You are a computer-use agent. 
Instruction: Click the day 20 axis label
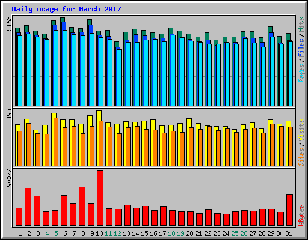click(x=189, y=233)
